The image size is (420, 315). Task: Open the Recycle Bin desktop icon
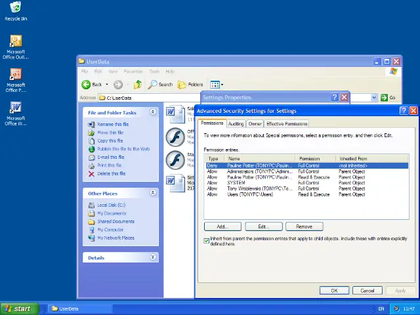16,9
